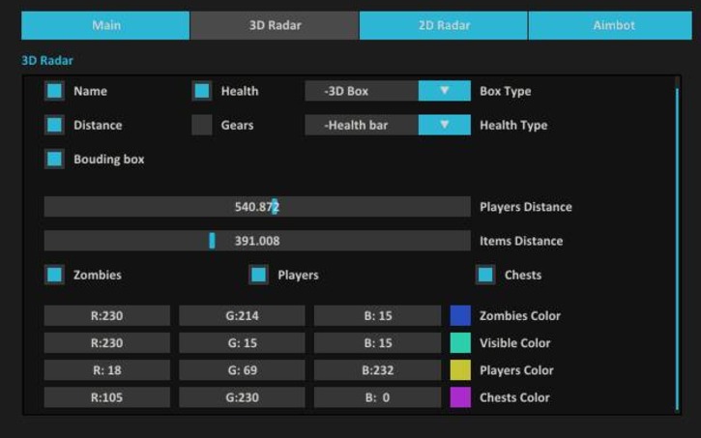
Task: Click the Chests Color label
Action: pos(514,397)
